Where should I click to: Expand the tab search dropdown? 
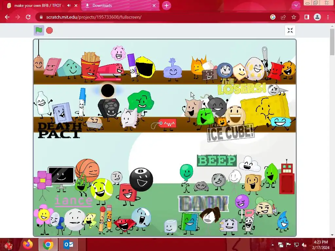point(296,6)
